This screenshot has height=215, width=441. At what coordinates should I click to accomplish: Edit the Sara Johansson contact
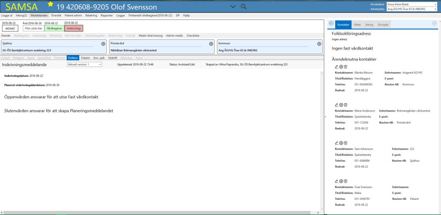[337, 143]
